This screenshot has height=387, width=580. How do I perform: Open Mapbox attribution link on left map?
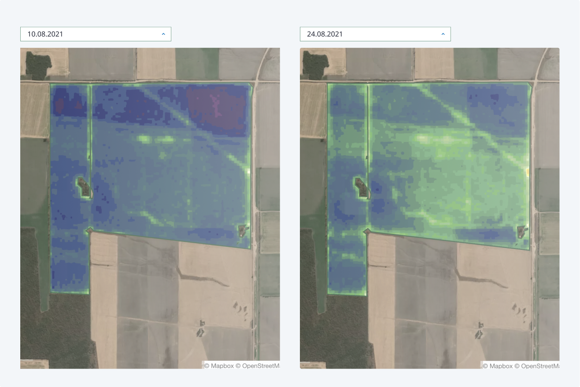coord(218,365)
